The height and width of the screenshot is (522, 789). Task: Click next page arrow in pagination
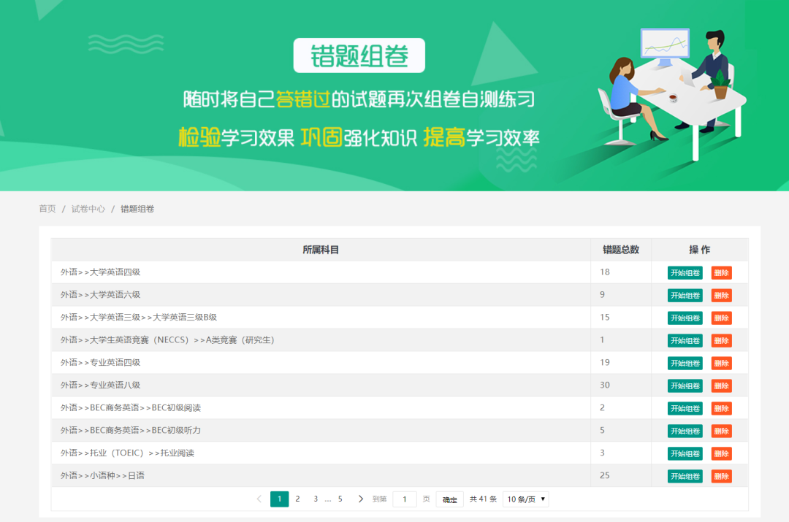(361, 499)
